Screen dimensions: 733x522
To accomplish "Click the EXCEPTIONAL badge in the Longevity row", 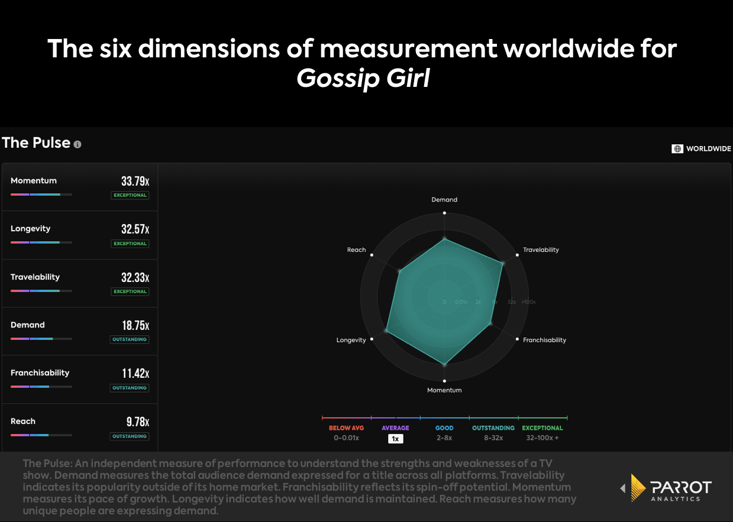I will (130, 244).
